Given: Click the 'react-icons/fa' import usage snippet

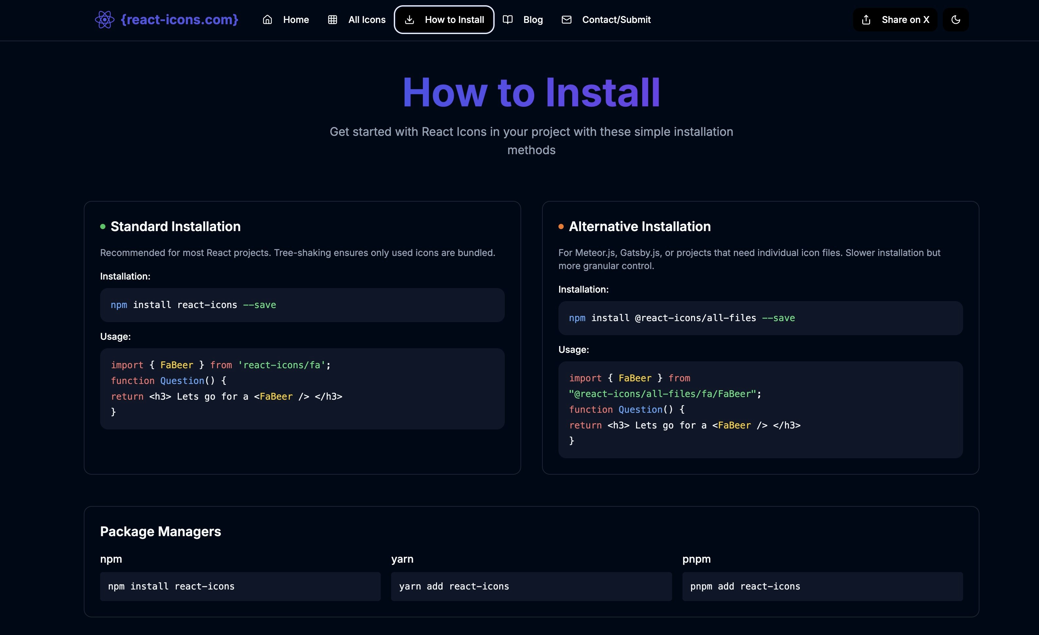Looking at the screenshot, I should tap(302, 388).
